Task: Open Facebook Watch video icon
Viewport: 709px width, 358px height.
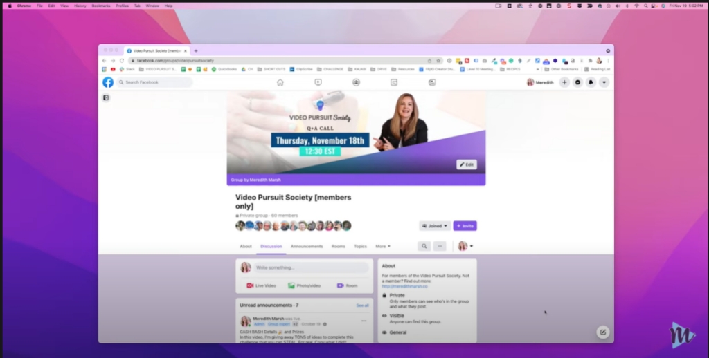Action: [x=318, y=82]
